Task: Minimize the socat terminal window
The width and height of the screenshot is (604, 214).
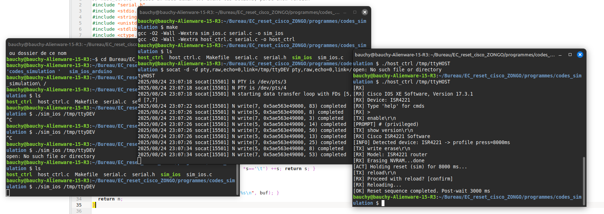Action: click(x=345, y=12)
